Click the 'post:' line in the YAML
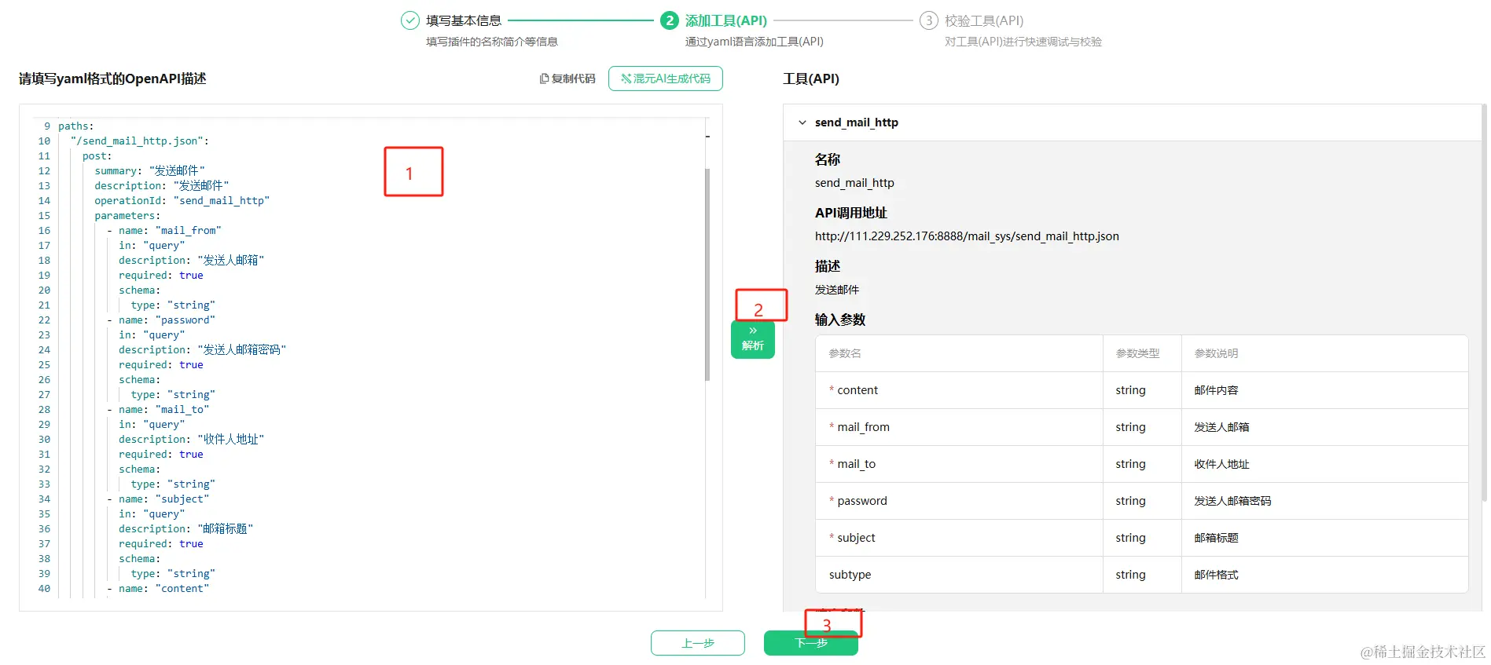 (97, 155)
